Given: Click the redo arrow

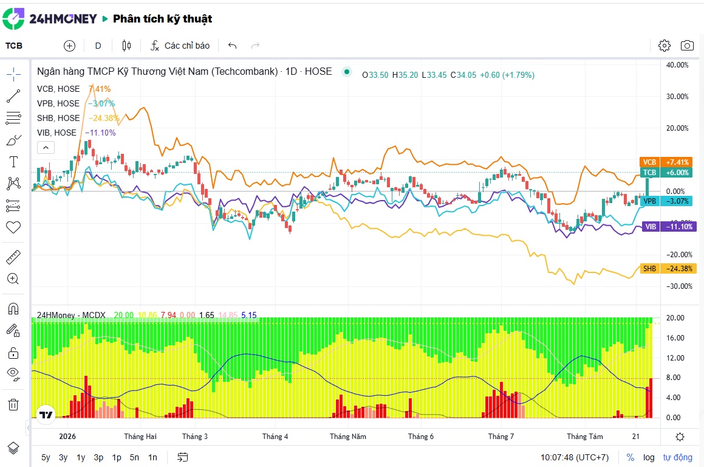Looking at the screenshot, I should pyautogui.click(x=256, y=46).
